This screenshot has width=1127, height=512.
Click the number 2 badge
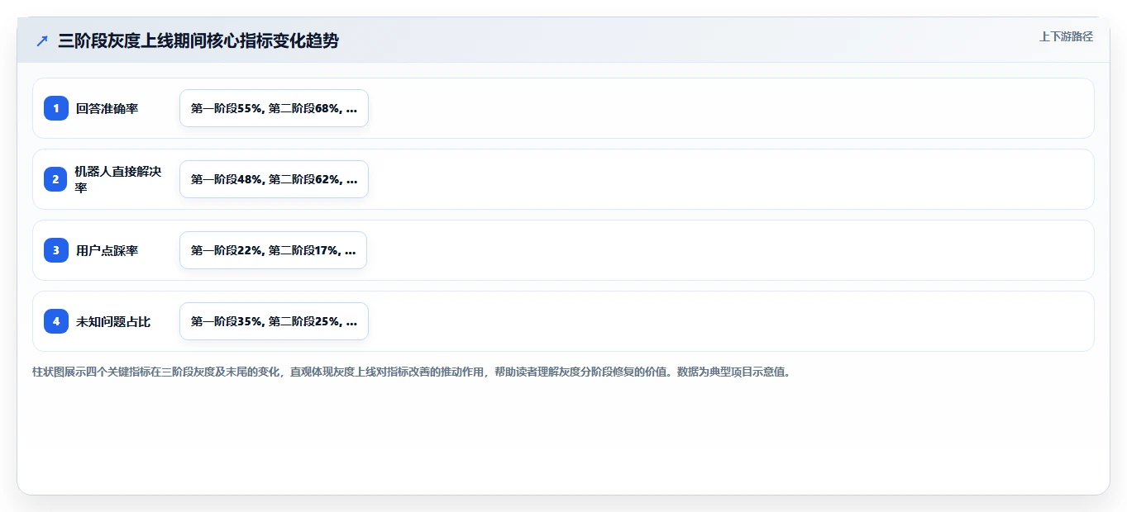(x=56, y=179)
